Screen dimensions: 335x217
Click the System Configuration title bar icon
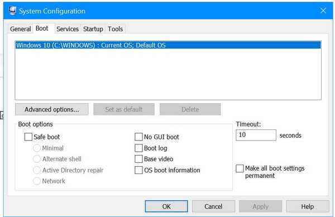click(12, 11)
